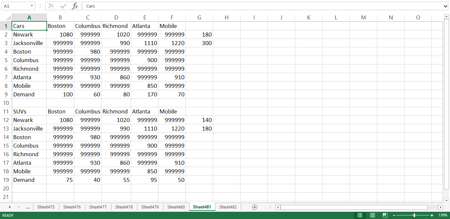Add a new worksheet with the plus icon
The width and height of the screenshot is (450, 219).
coord(255,207)
